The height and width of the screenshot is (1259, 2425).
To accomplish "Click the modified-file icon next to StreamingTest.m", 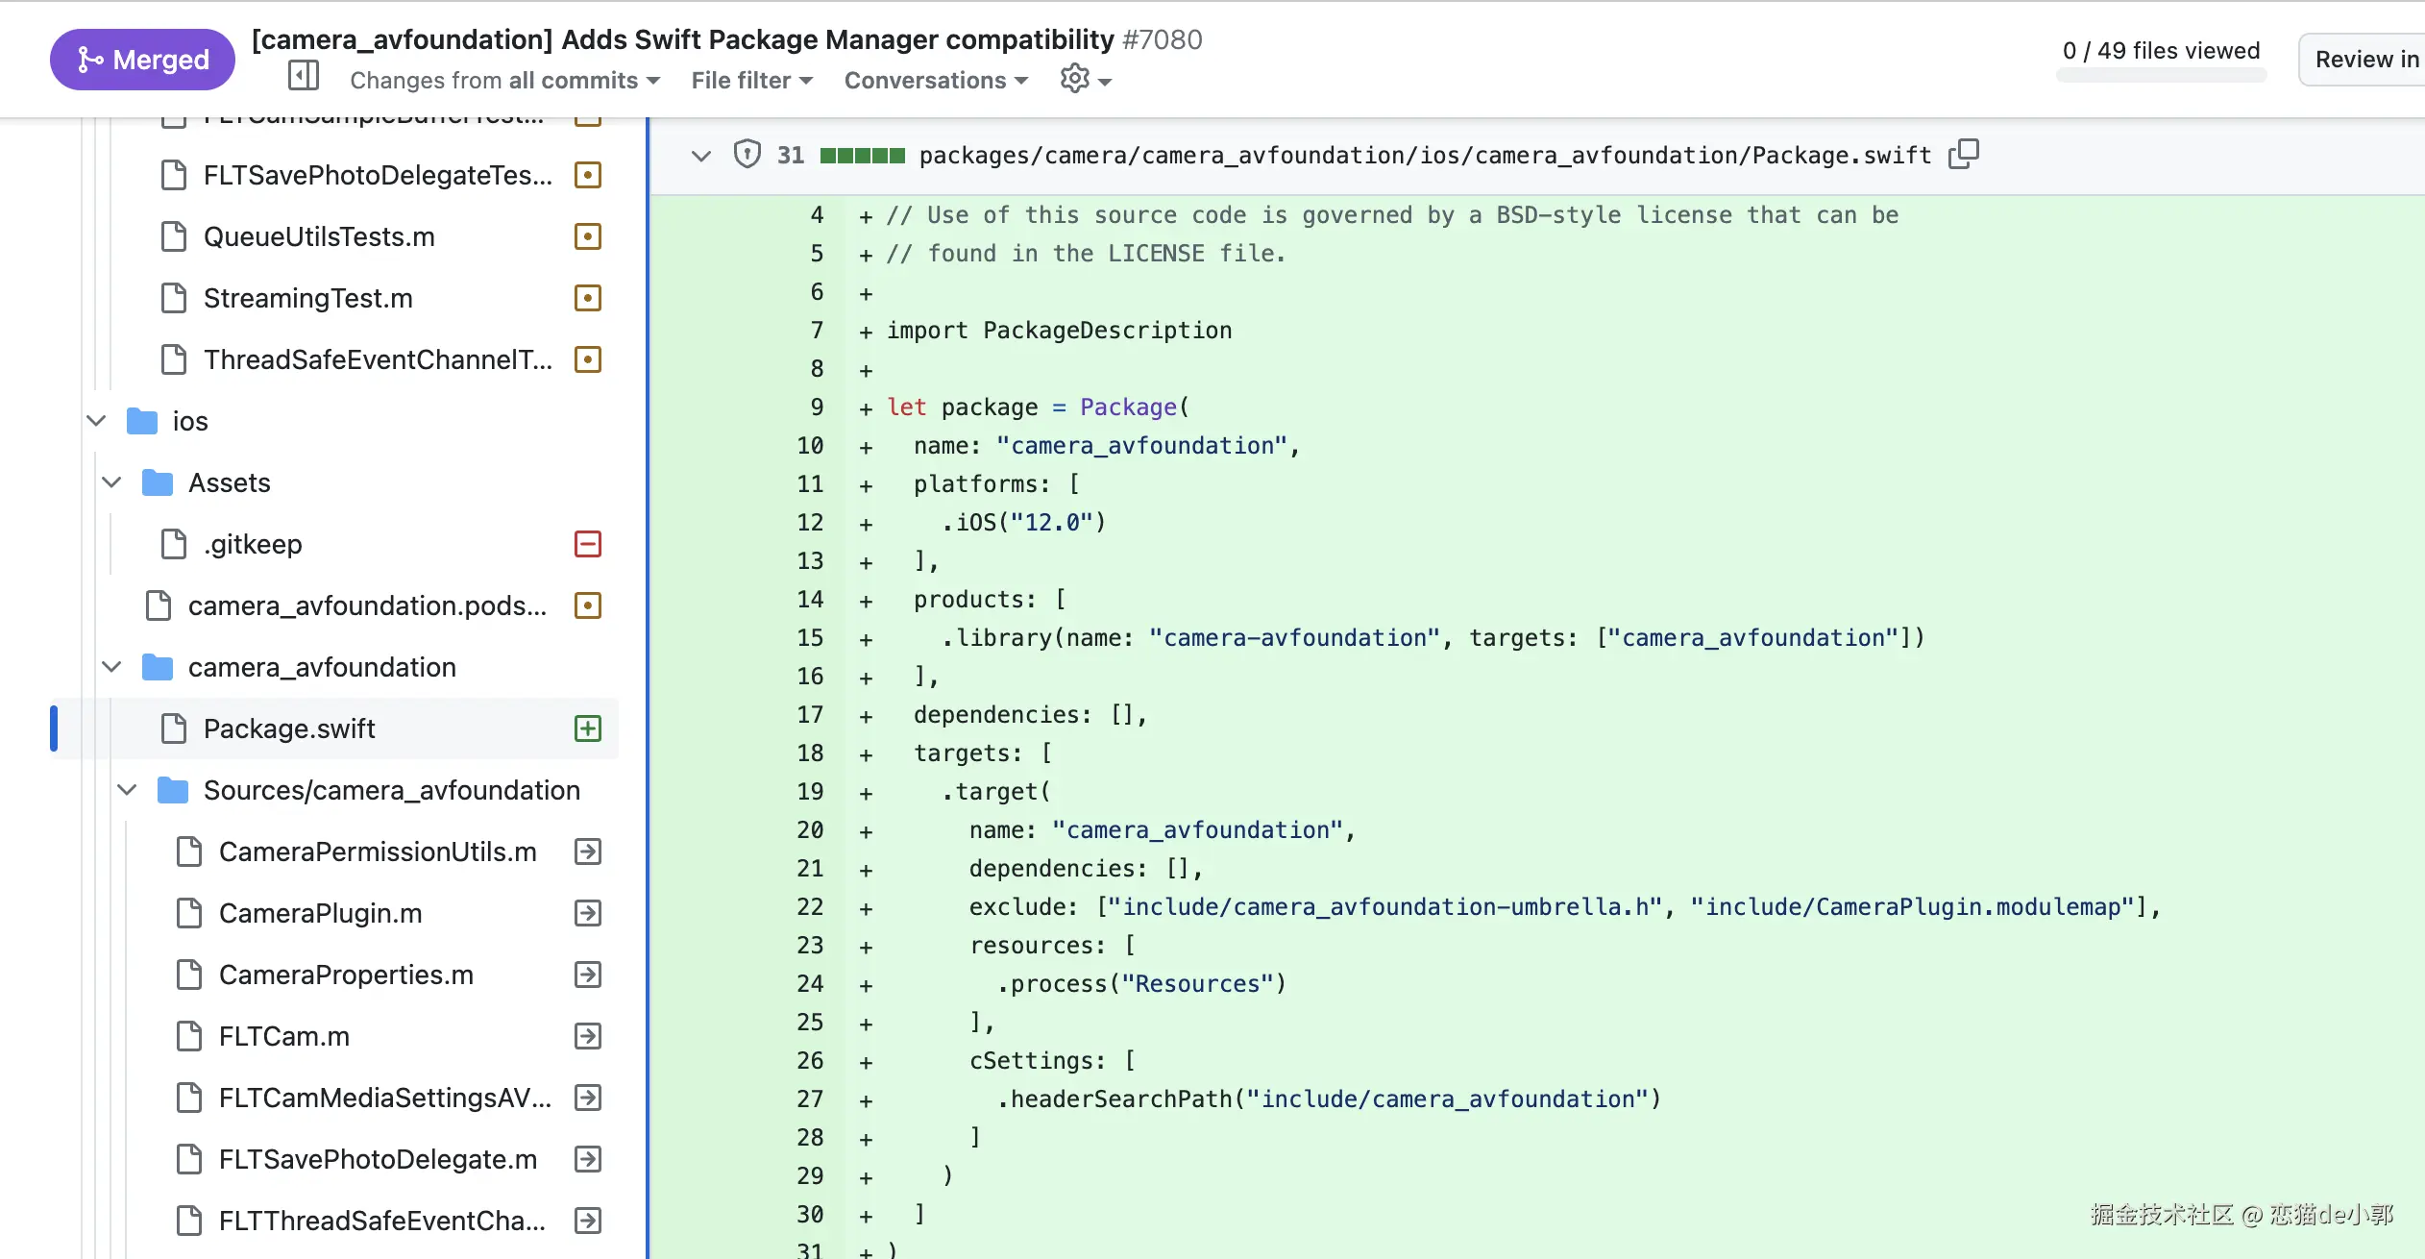I will 587,298.
